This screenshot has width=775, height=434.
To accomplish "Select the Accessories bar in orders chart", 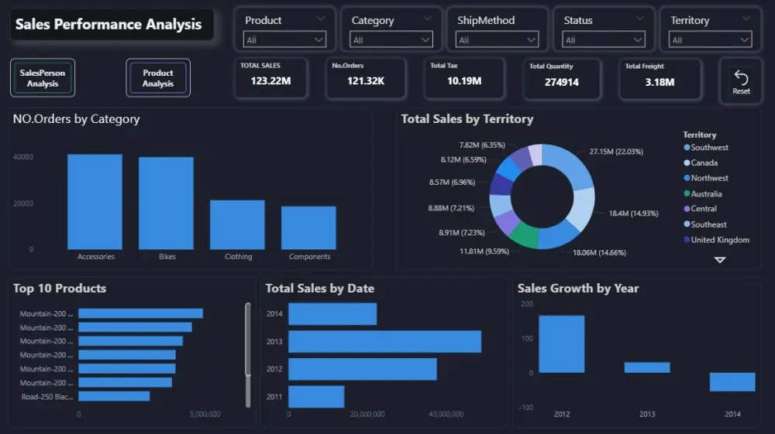I will tap(95, 202).
